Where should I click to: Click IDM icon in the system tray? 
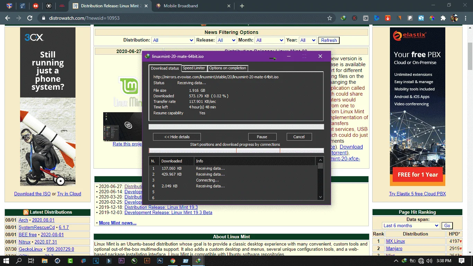[x=404, y=261]
